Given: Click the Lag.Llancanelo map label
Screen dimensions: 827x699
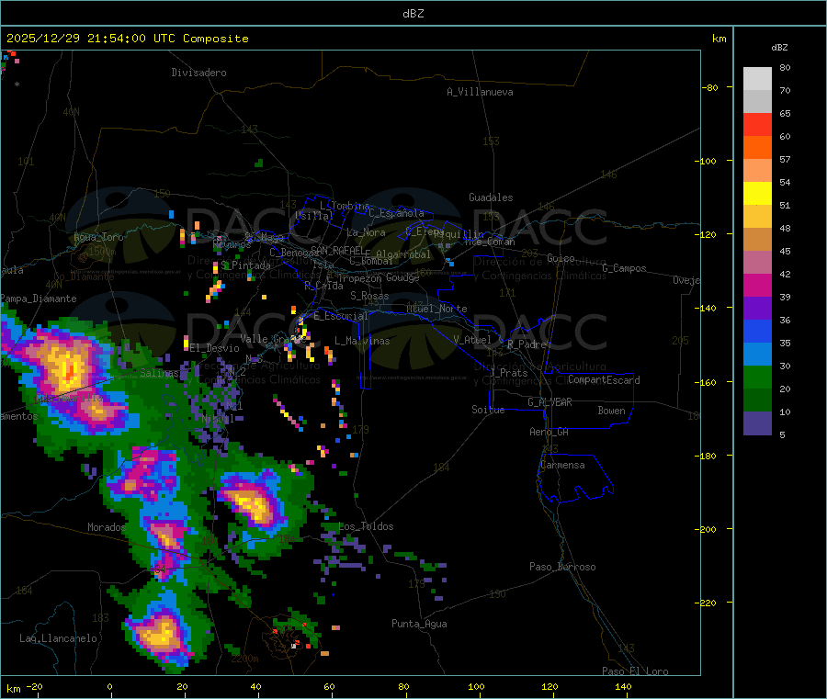Looking at the screenshot, I should [x=59, y=638].
